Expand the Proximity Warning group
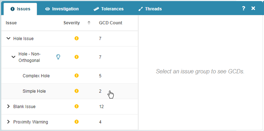The height and width of the screenshot is (131, 264). tap(8, 122)
